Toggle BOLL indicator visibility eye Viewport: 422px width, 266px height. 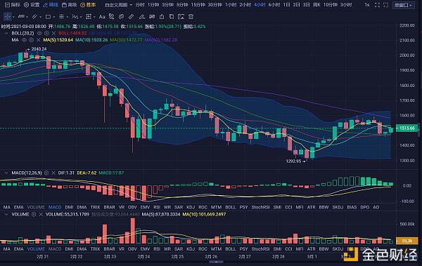point(39,33)
